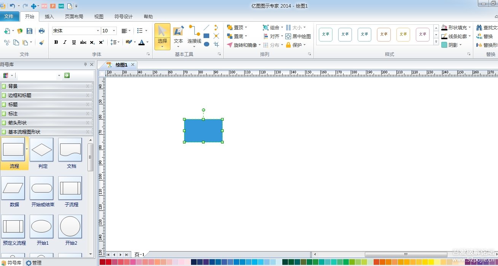The width and height of the screenshot is (498, 266).
Task: Activate the 连接线 connector tool
Action: tap(194, 37)
